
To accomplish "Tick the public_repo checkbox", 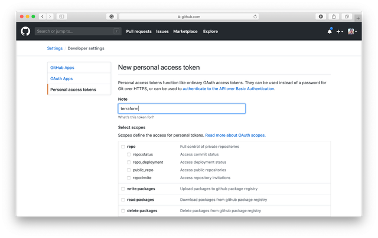I will (129, 170).
